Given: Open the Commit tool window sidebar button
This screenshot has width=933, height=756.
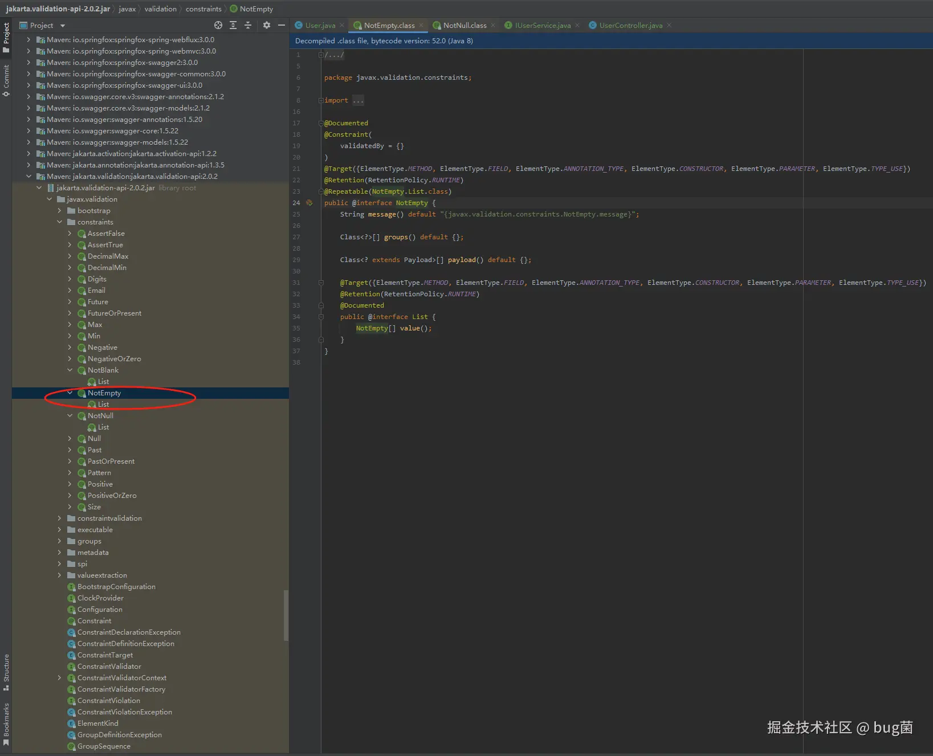Looking at the screenshot, I should (6, 80).
